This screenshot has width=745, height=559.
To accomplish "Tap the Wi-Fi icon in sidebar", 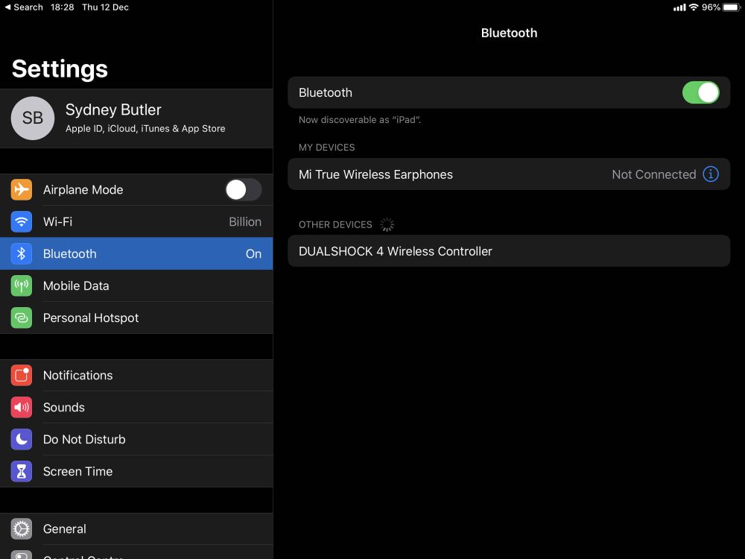I will [22, 222].
